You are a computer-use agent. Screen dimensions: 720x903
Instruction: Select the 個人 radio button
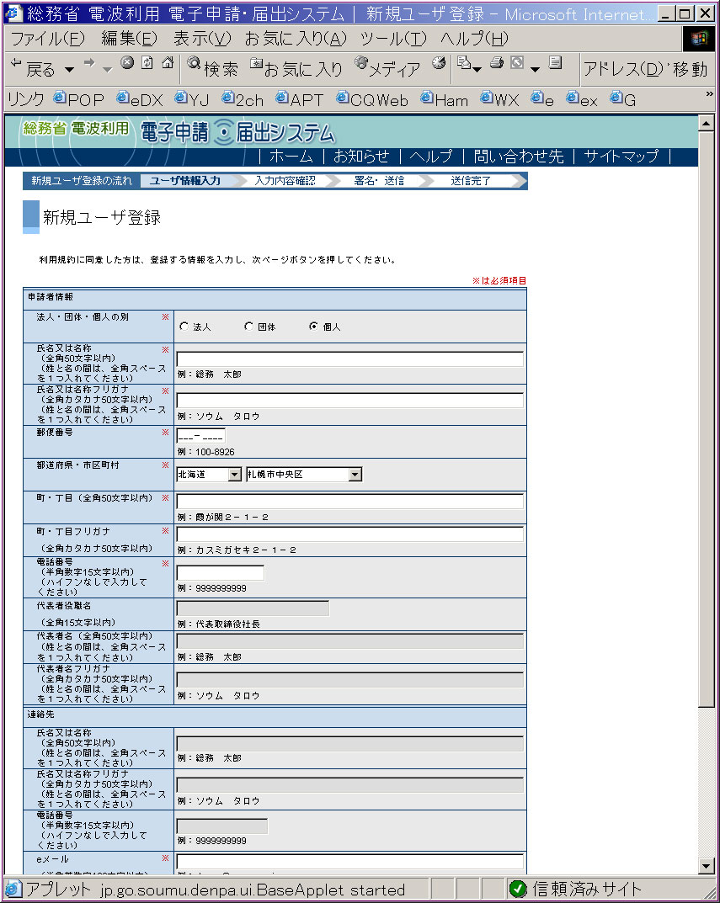point(313,326)
